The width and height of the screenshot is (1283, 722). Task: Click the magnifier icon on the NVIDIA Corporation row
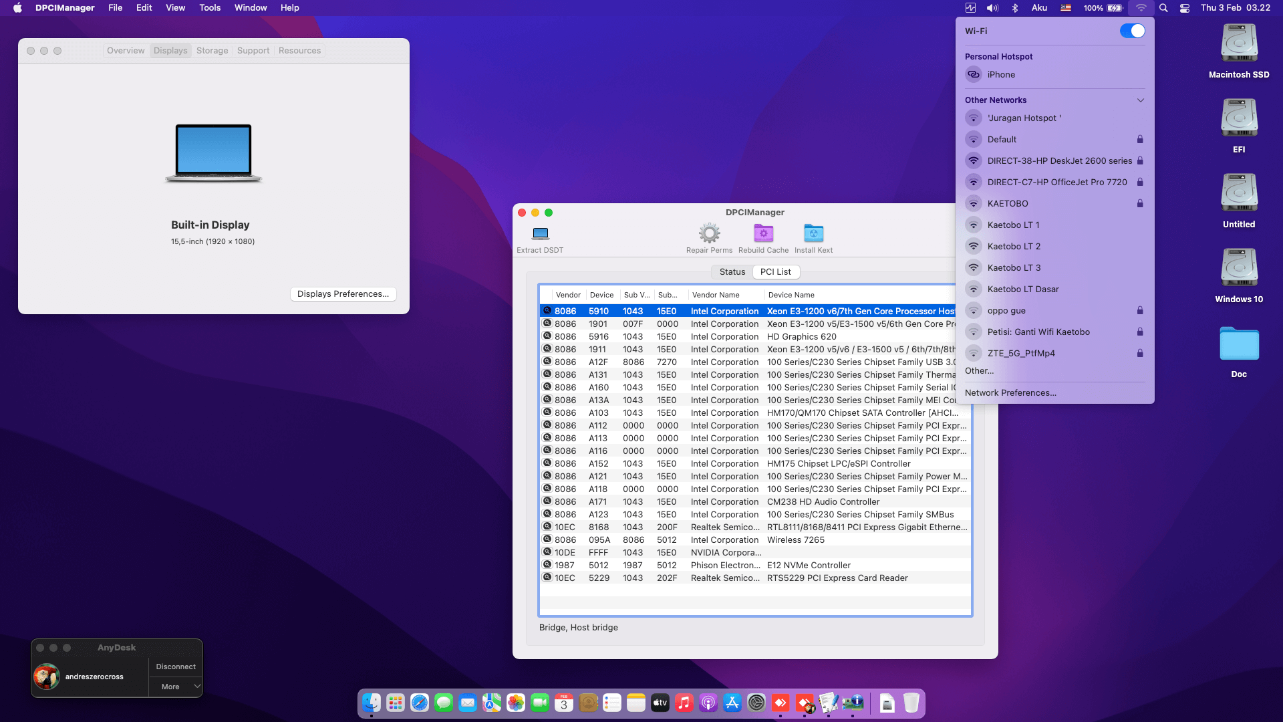click(547, 552)
